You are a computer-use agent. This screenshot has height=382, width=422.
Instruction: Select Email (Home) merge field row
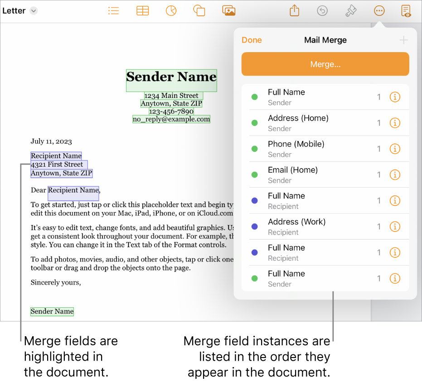click(x=325, y=175)
